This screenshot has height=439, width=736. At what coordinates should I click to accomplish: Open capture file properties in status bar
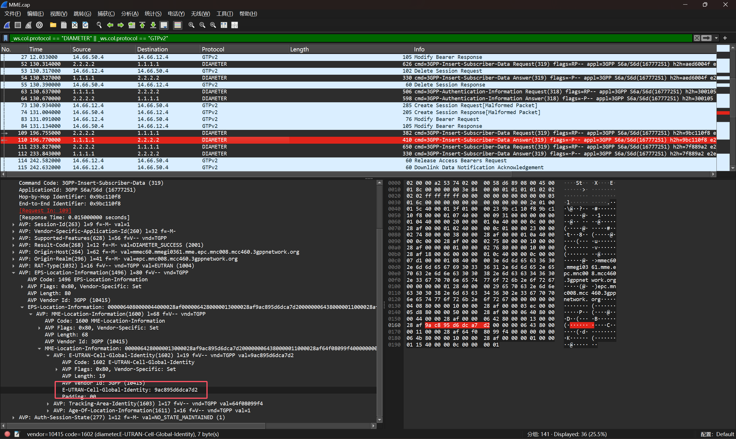(17, 434)
